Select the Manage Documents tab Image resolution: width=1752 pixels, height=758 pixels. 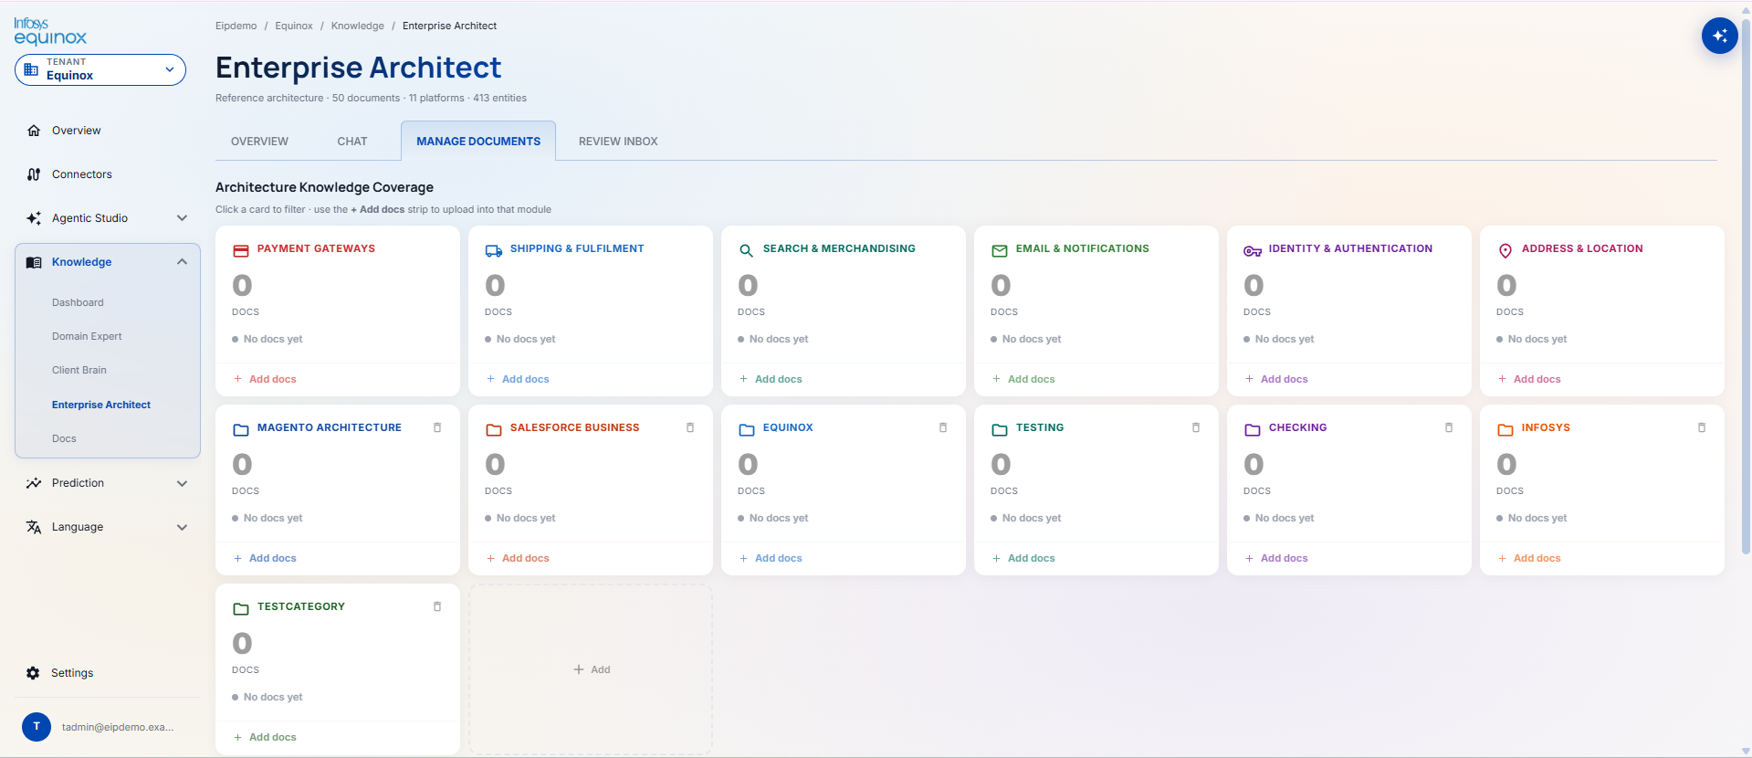(478, 142)
